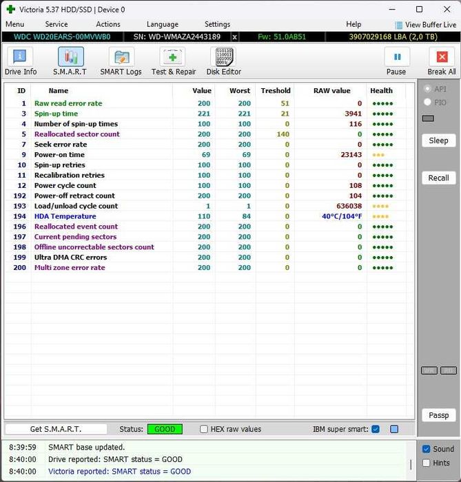Click the log line "SMART base updated."
This screenshot has height=482, width=461.
coord(86,448)
